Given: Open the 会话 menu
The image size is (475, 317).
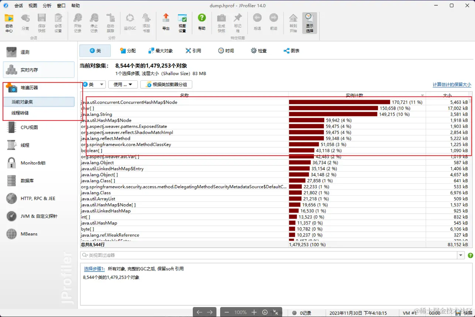Looking at the screenshot, I should 18,6.
